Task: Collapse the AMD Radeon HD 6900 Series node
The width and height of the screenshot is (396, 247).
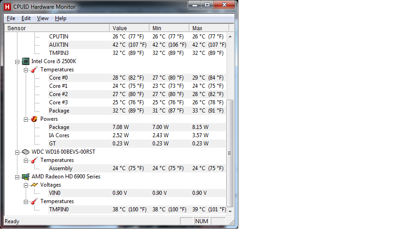Action: tap(17, 177)
